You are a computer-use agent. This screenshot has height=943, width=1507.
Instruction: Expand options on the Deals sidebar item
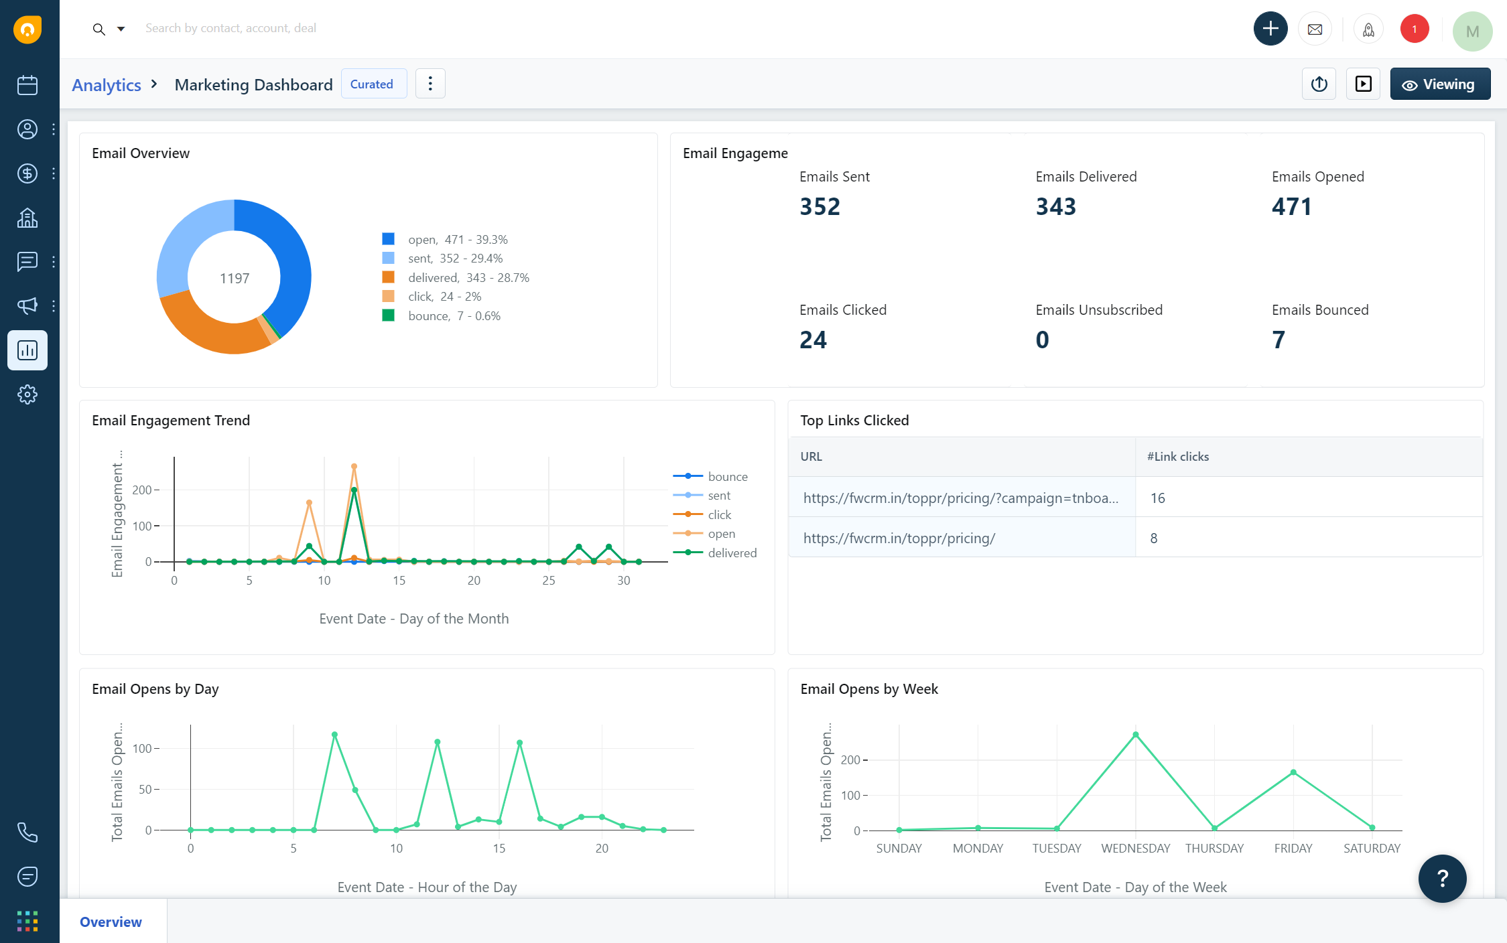(52, 173)
